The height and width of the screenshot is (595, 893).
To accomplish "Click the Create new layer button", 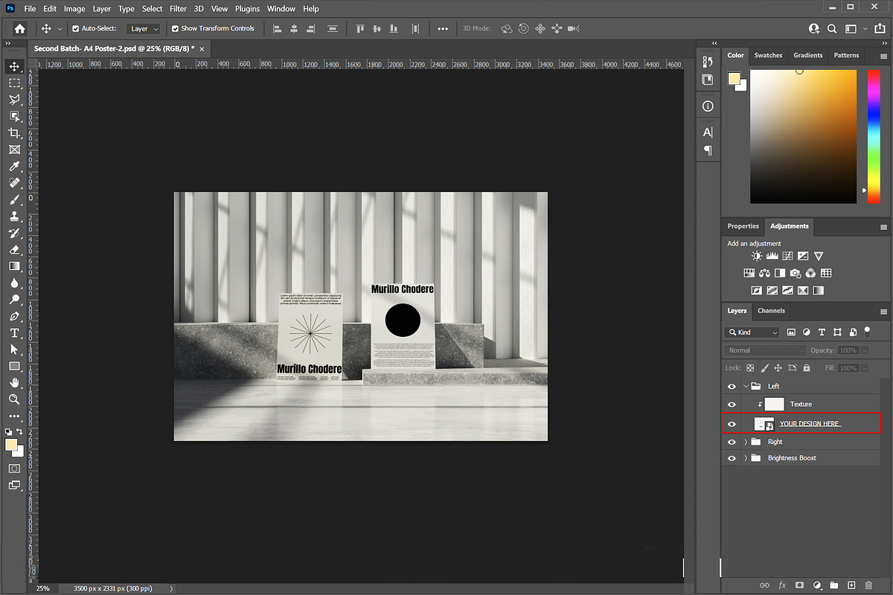I will [851, 585].
